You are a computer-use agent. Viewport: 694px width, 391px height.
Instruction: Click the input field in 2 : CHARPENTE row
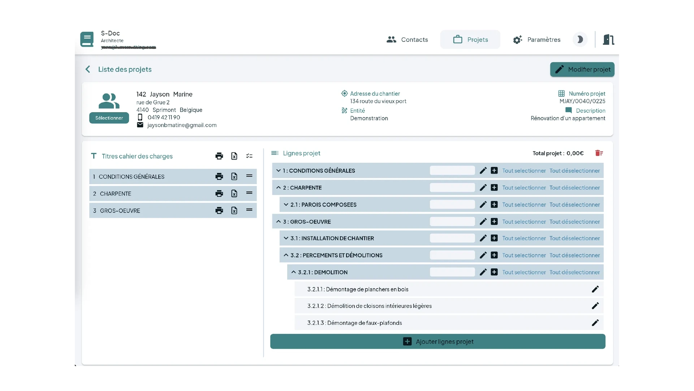tap(452, 188)
